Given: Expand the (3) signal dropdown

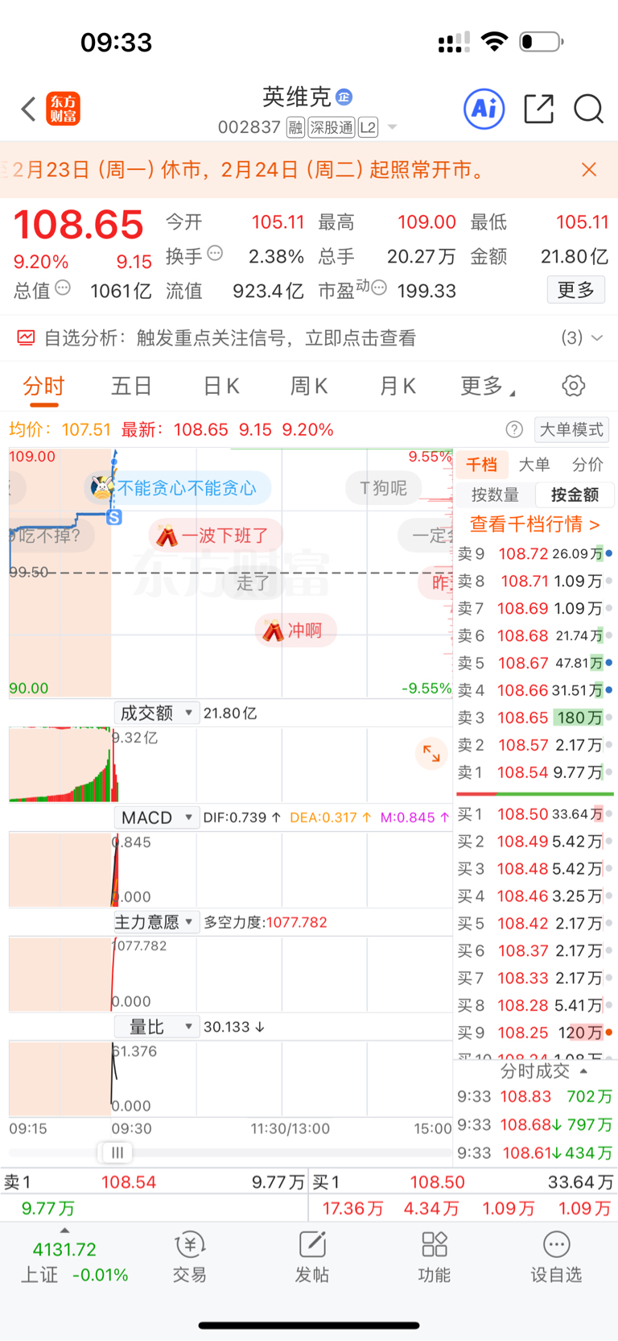Looking at the screenshot, I should click(x=582, y=338).
